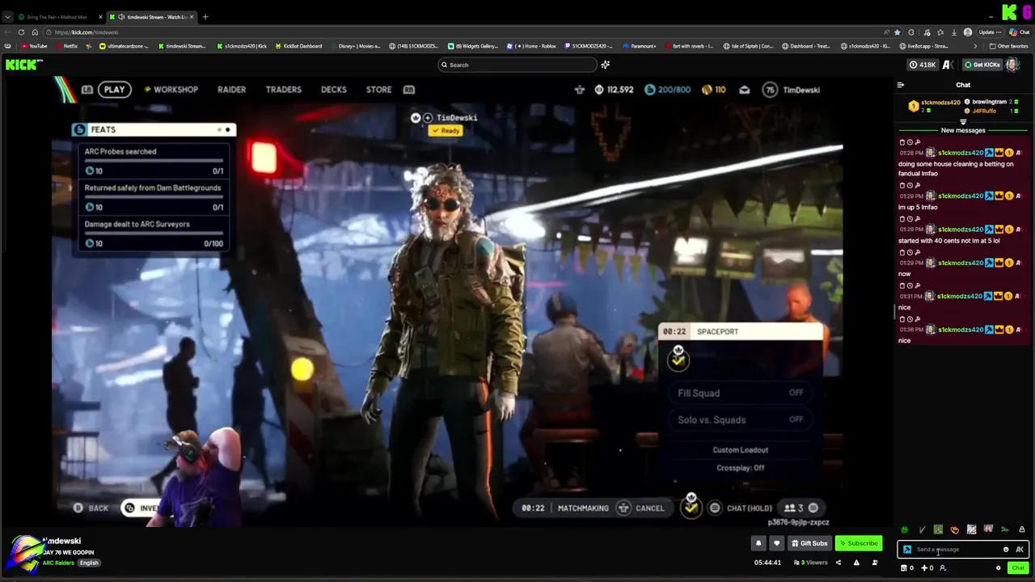This screenshot has width=1035, height=582.
Task: Open the emoji picker in chat input
Action: (1006, 550)
